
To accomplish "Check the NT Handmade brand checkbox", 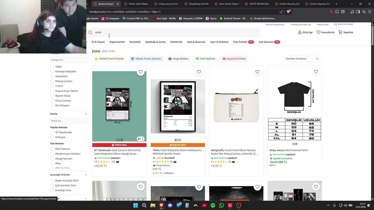I will 52,132.
